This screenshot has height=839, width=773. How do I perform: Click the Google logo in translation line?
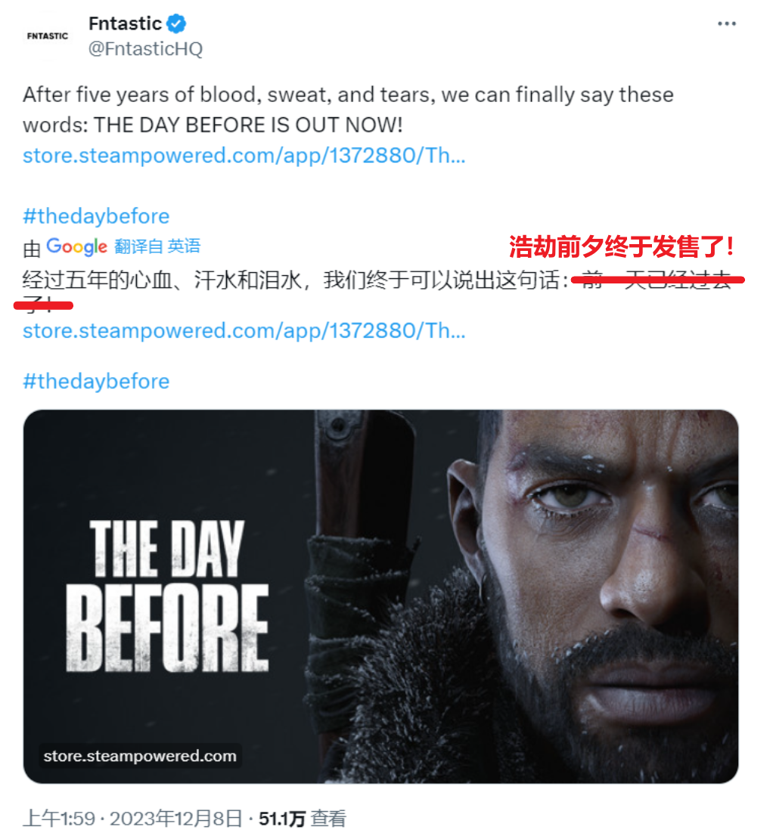click(x=76, y=246)
